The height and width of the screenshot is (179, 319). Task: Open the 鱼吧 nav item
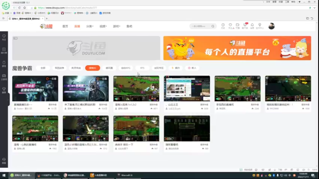point(129,26)
